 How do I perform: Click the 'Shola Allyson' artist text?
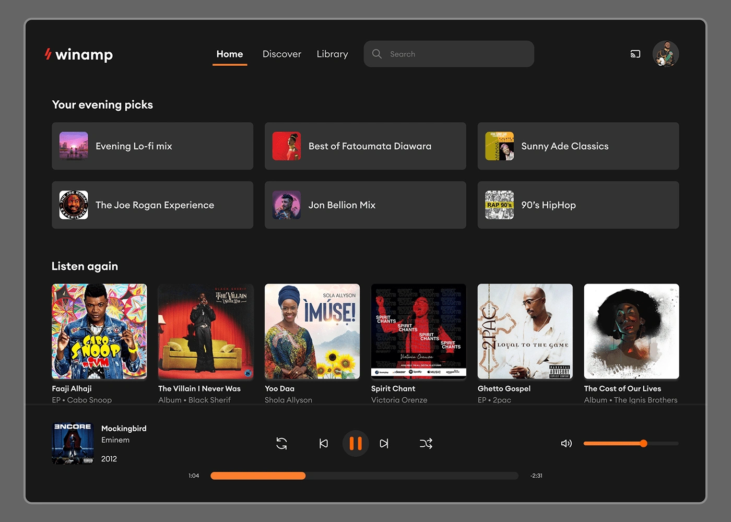click(288, 400)
